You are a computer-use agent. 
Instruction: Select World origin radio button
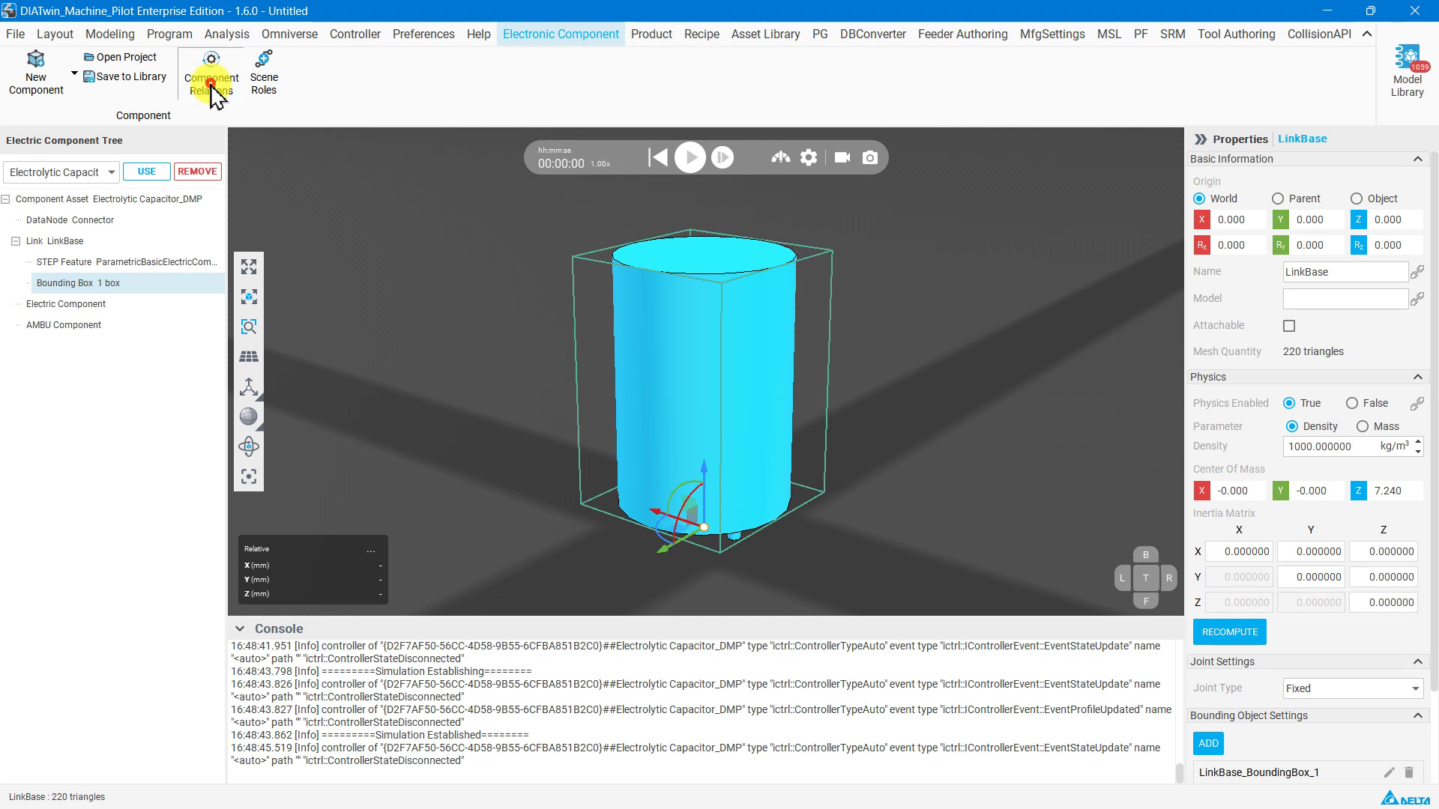pyautogui.click(x=1199, y=199)
